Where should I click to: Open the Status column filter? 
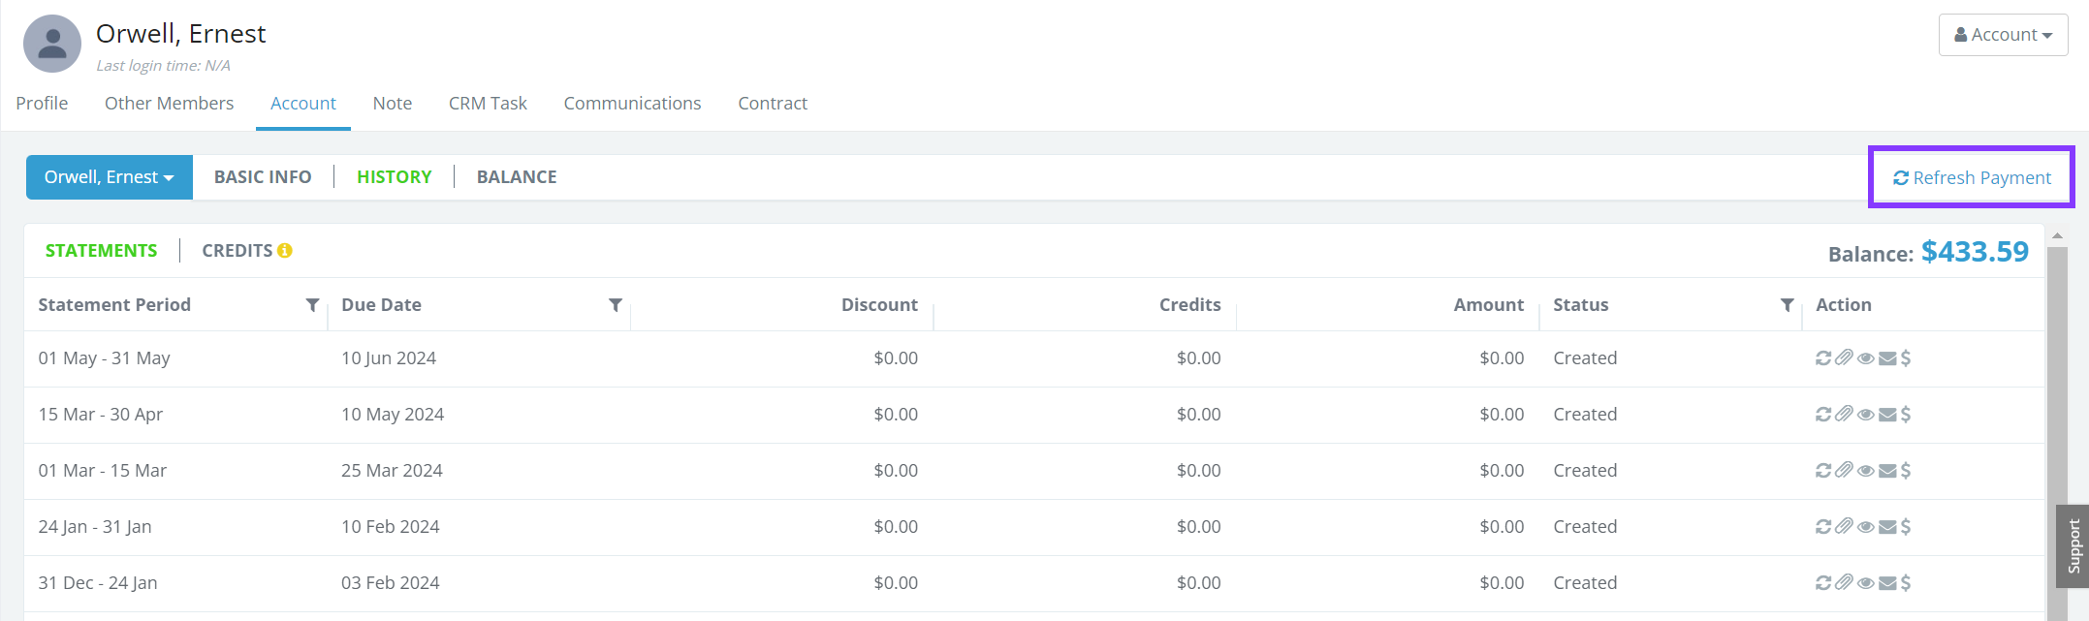click(1787, 305)
